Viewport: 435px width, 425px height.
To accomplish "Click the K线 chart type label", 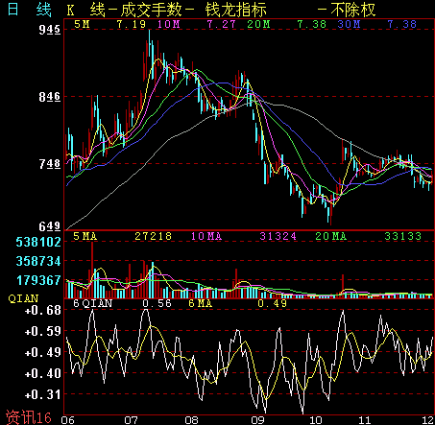I will [86, 10].
